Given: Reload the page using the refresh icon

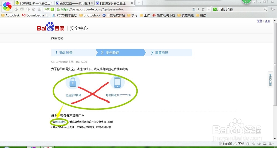Looking at the screenshot, I should tap(22, 9).
